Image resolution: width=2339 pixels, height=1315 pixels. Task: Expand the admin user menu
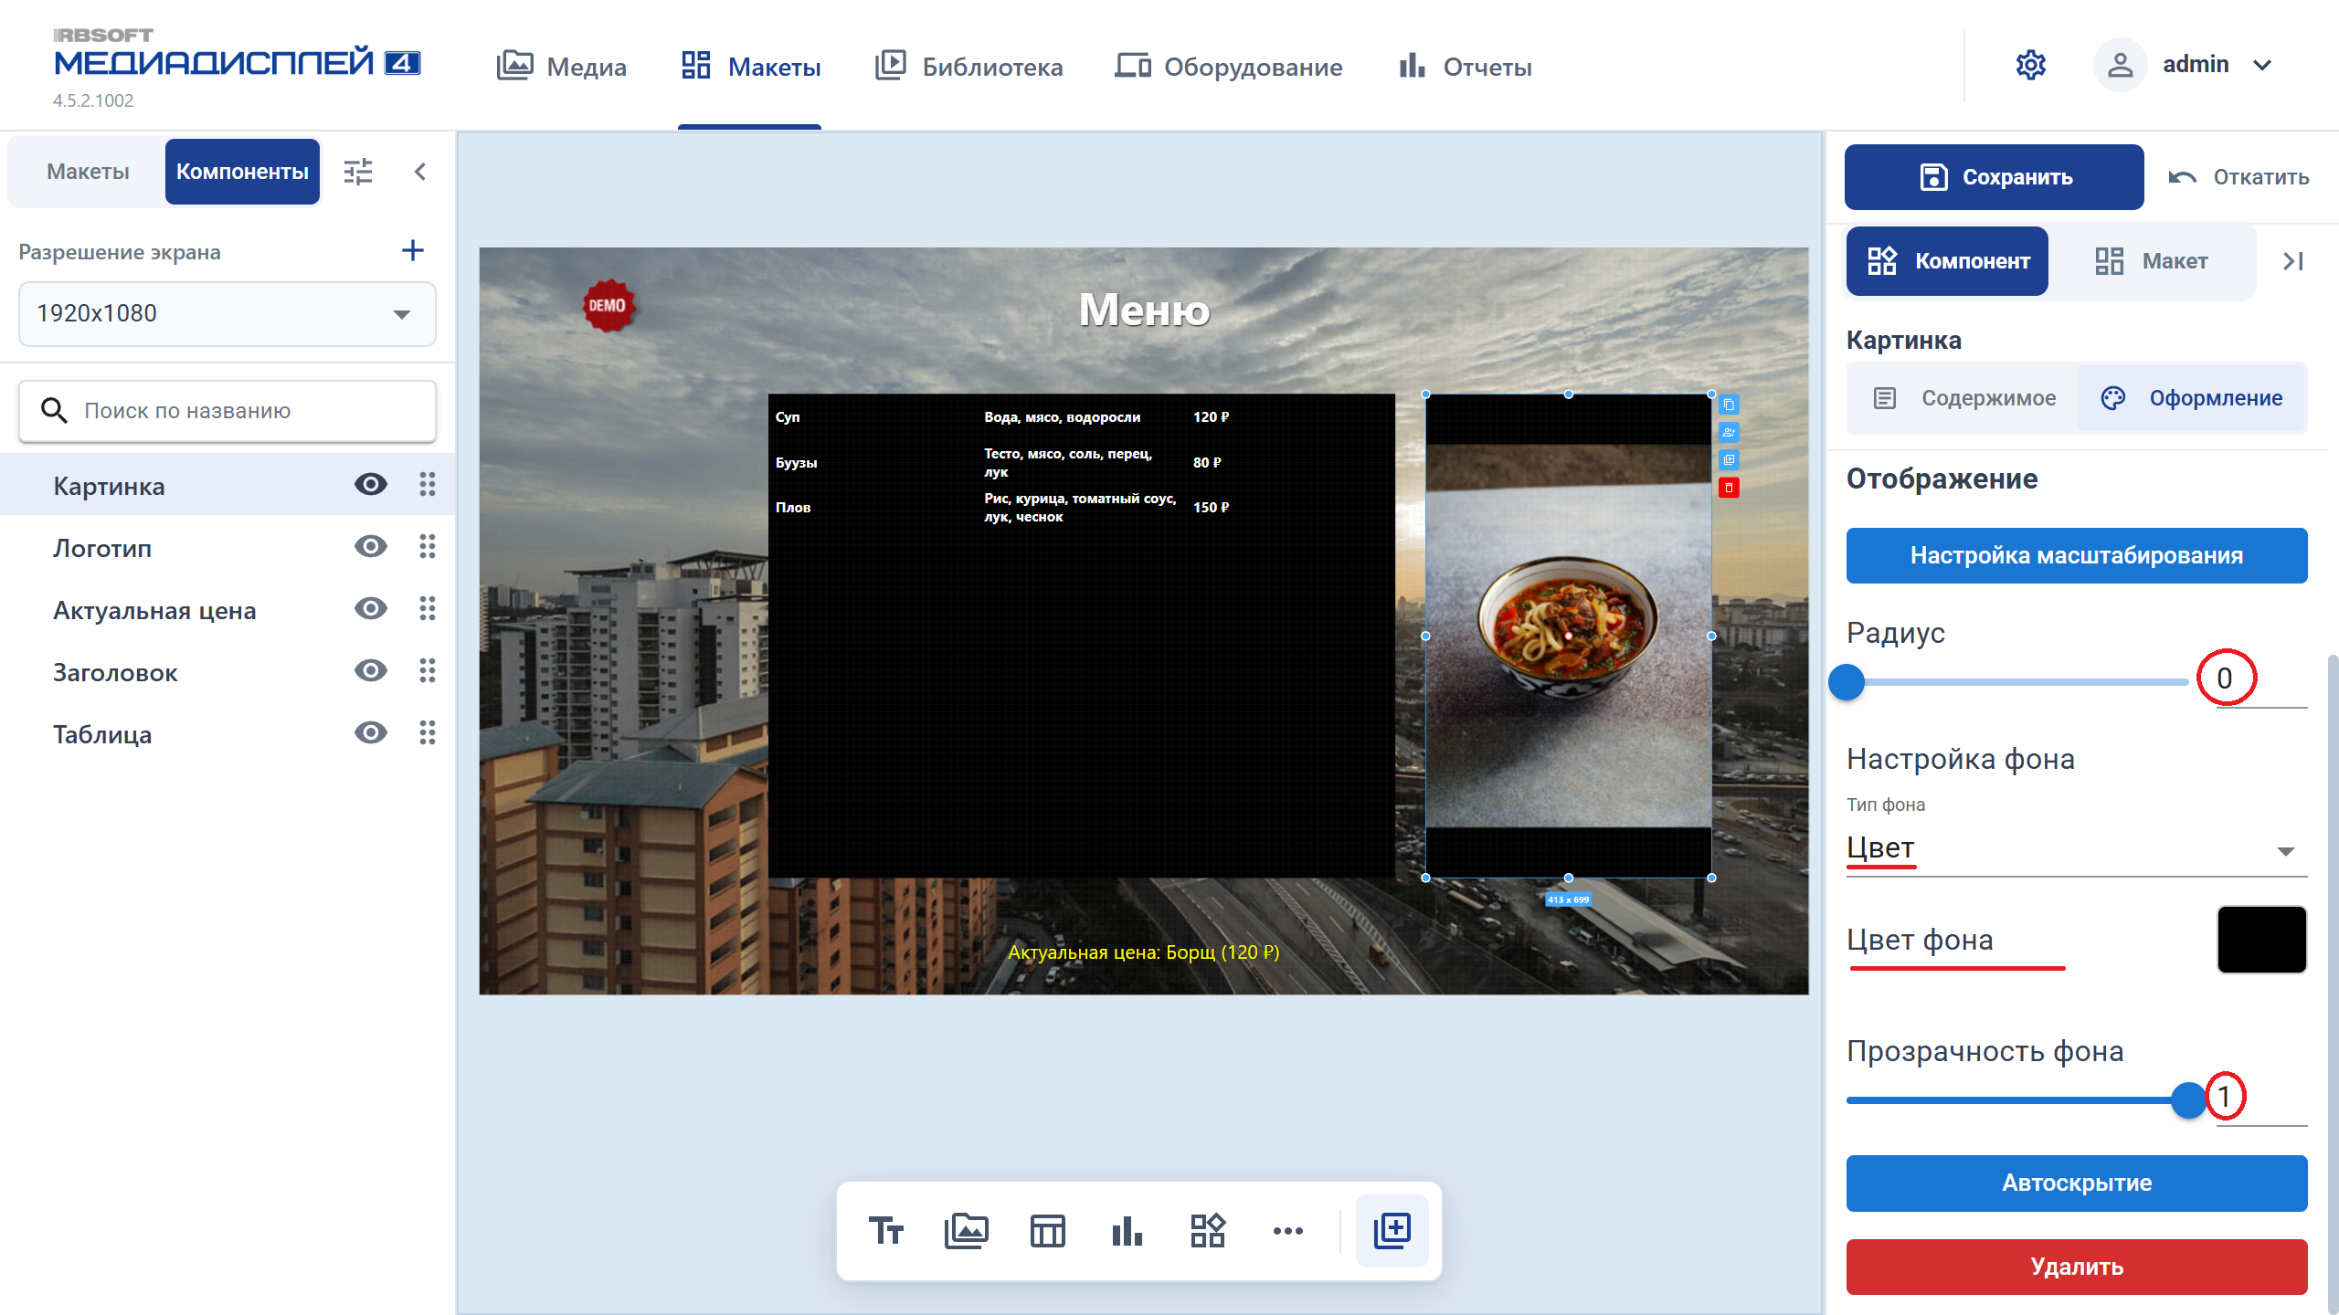point(2262,65)
